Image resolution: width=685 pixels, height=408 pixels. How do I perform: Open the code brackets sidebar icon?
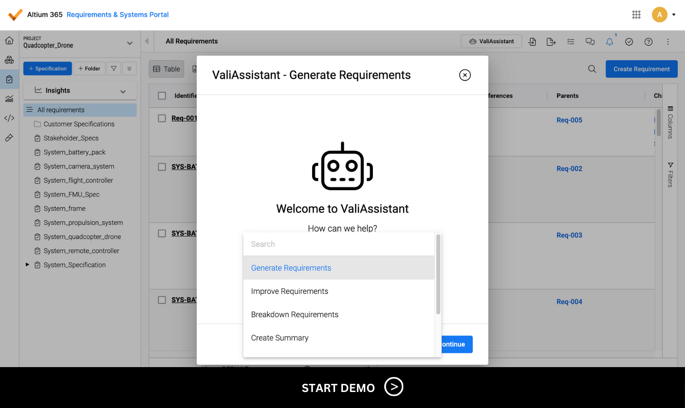pyautogui.click(x=9, y=118)
